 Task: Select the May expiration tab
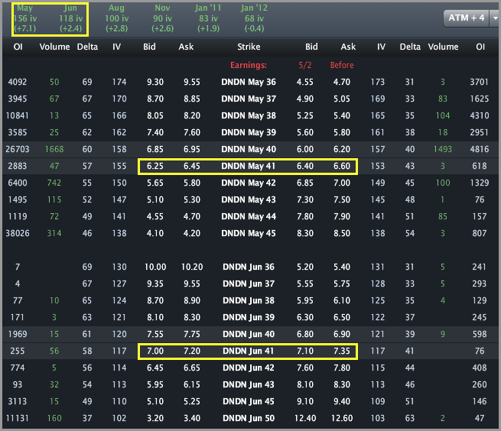[x=25, y=18]
